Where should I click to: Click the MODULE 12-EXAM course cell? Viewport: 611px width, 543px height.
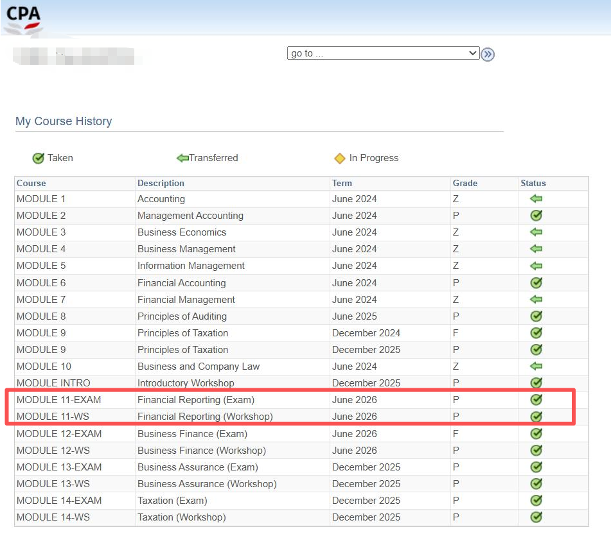[x=75, y=434]
